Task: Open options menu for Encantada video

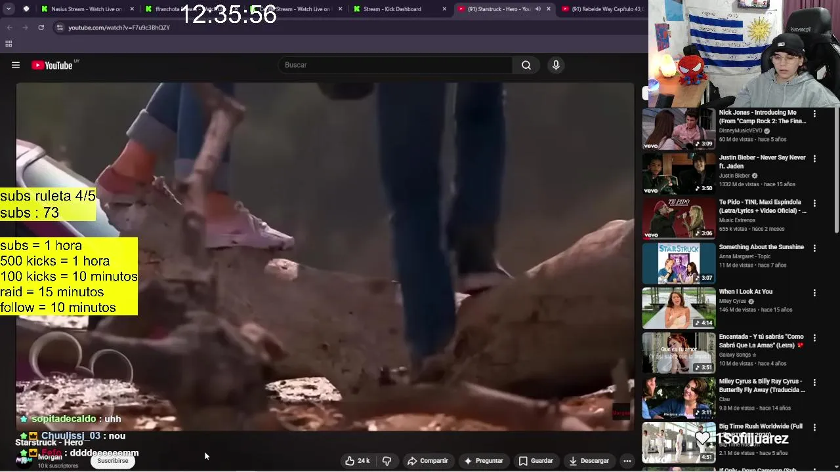Action: point(814,338)
